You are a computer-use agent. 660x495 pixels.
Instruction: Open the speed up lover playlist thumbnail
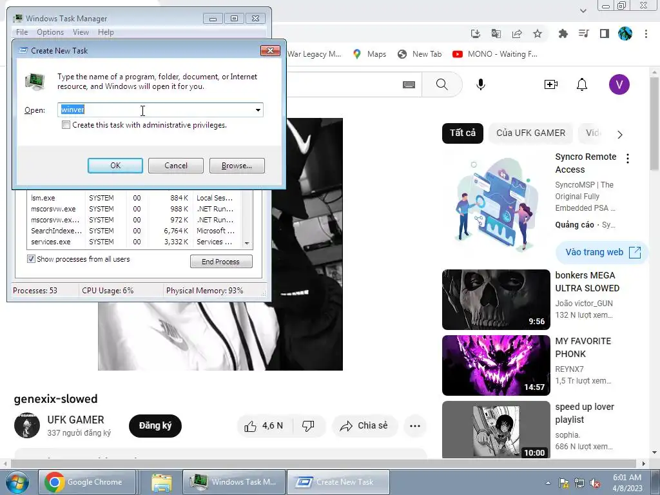tap(496, 430)
